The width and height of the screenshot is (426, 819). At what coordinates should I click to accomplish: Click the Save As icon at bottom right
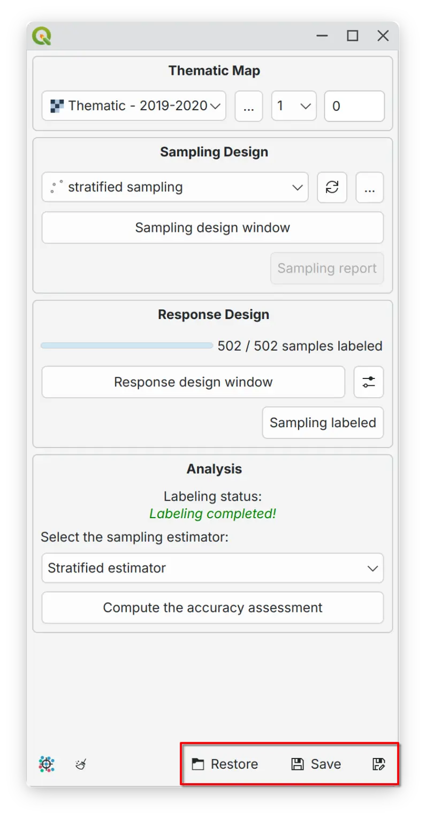[378, 764]
